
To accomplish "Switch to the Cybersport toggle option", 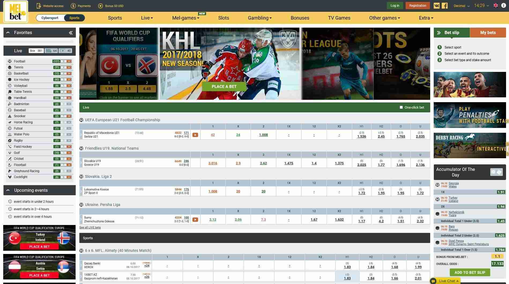I will click(x=50, y=18).
